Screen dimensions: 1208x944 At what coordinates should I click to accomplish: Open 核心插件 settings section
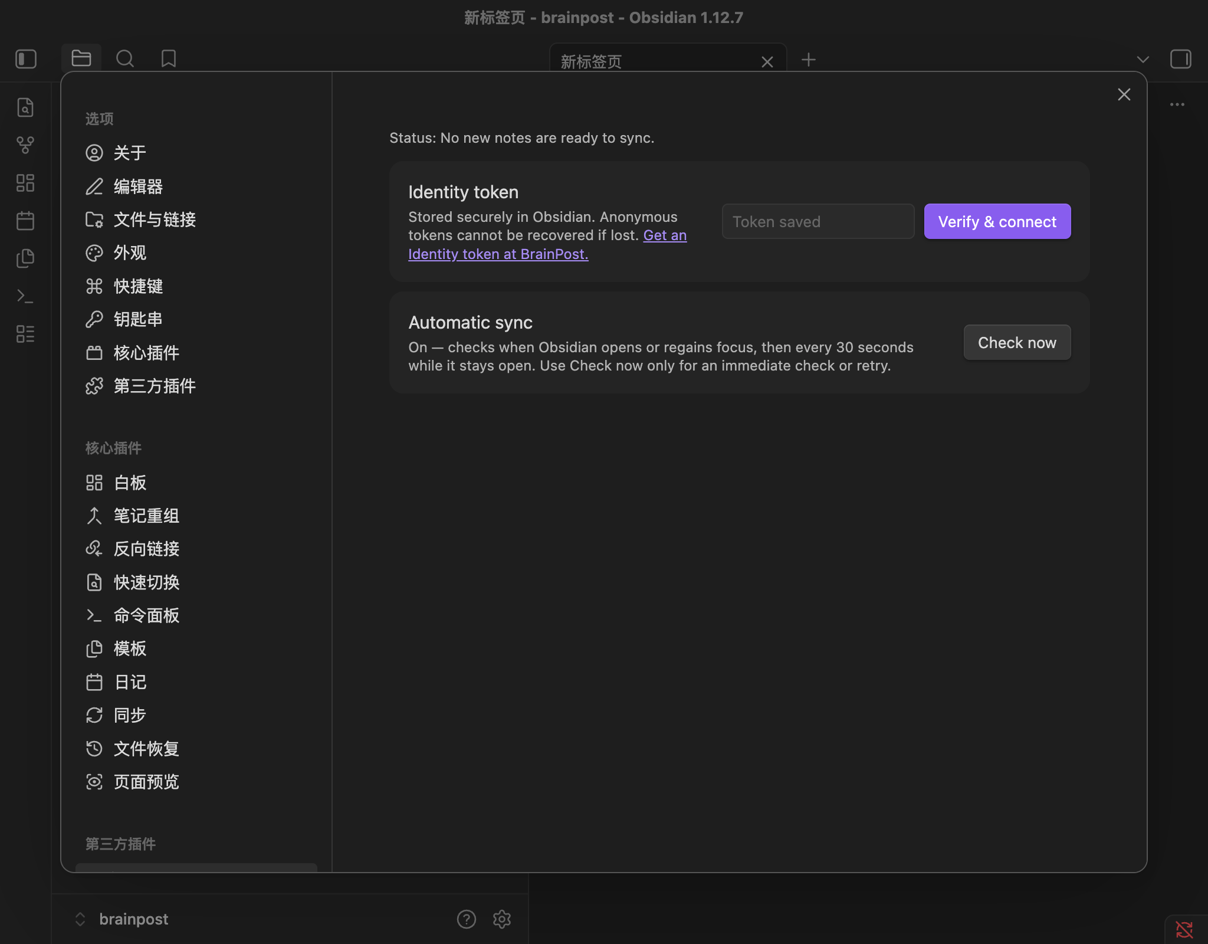pyautogui.click(x=196, y=353)
